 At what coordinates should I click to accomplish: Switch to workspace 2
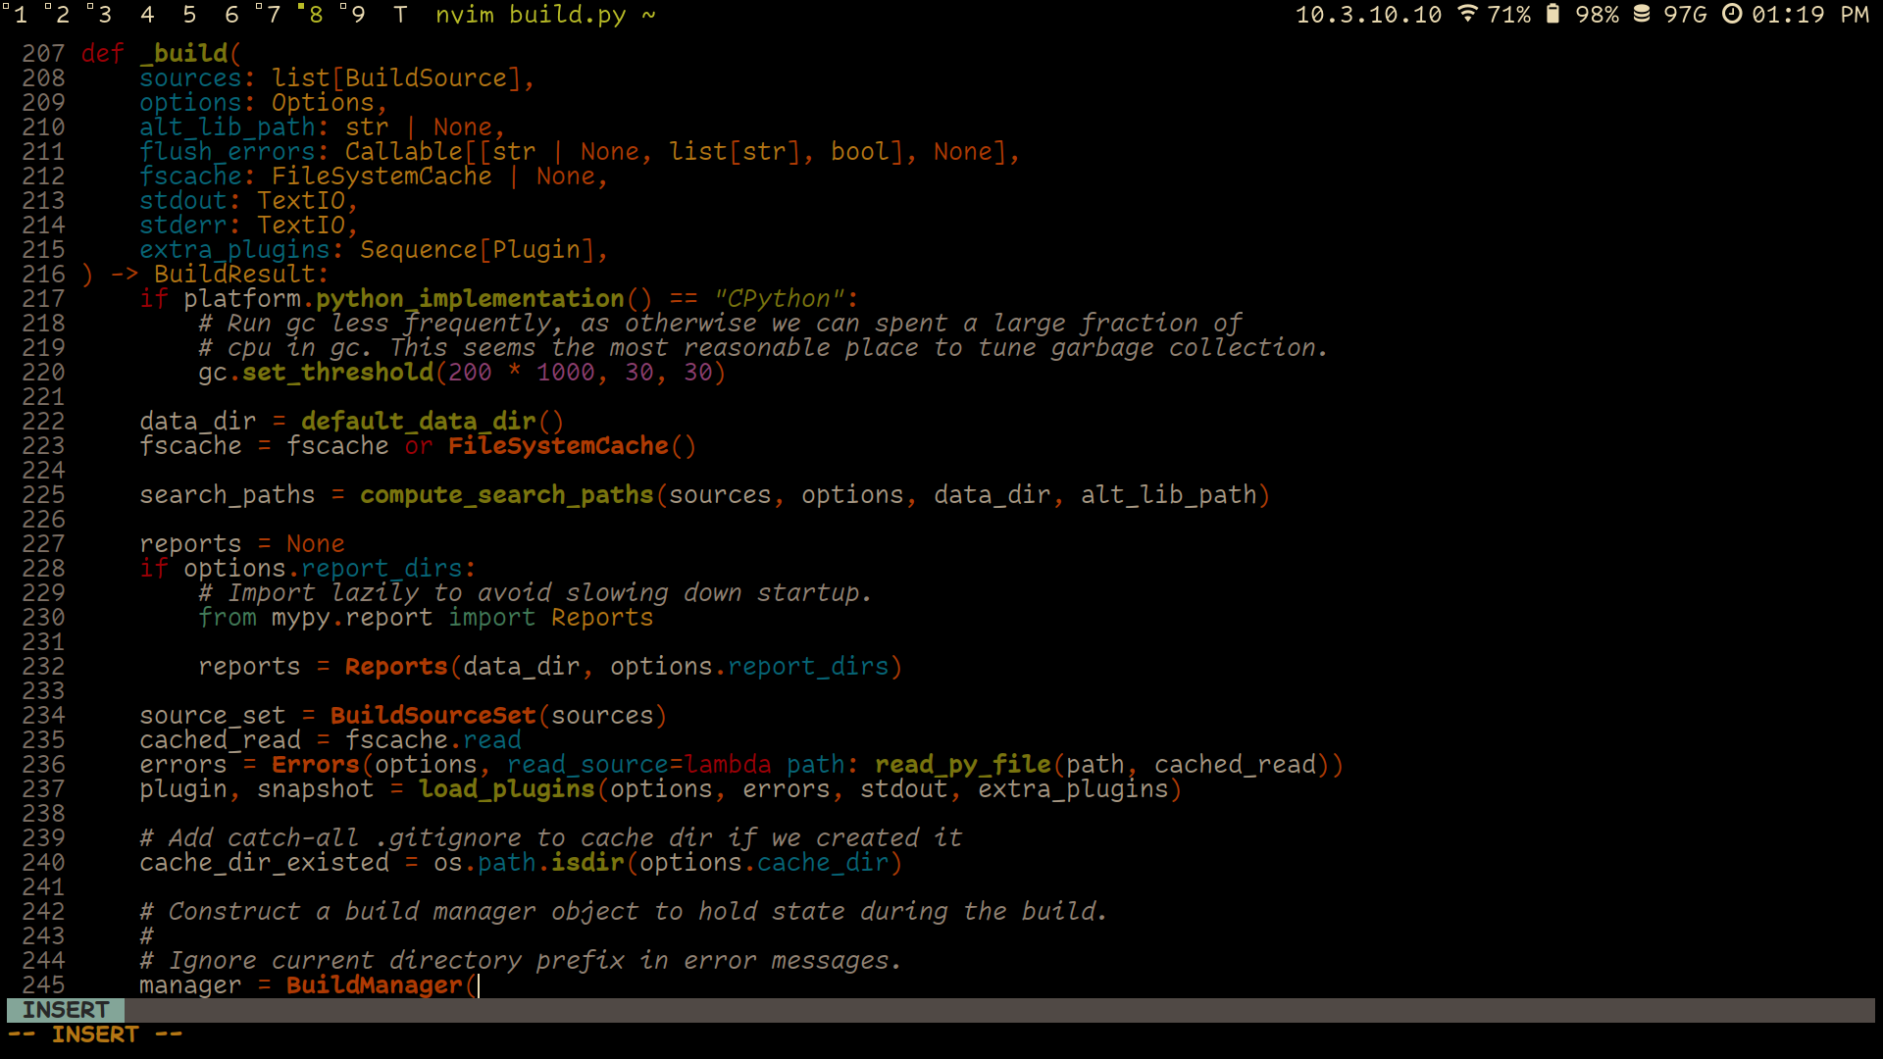[61, 15]
